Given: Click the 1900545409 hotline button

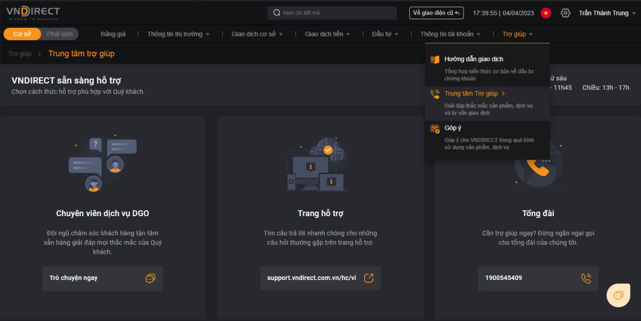Looking at the screenshot, I should [538, 278].
